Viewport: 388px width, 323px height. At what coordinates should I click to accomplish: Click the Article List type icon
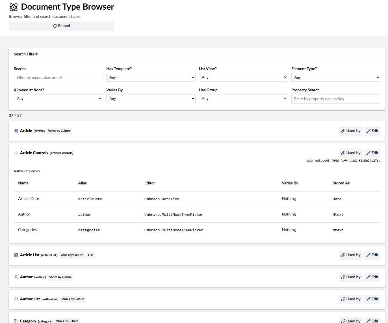pos(16,255)
